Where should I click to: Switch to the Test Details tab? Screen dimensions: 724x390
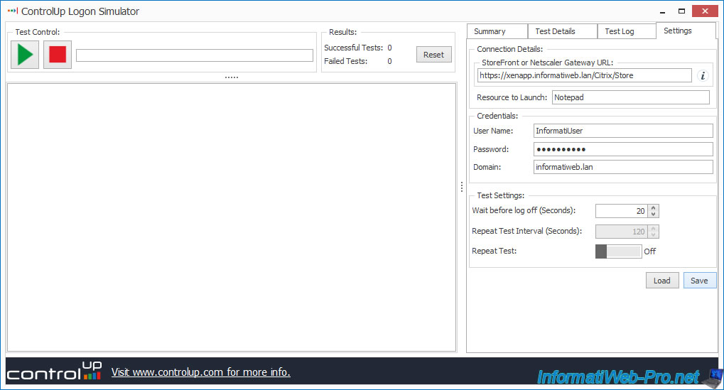(563, 31)
